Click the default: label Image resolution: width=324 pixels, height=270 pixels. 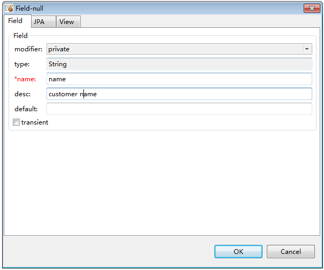26,109
